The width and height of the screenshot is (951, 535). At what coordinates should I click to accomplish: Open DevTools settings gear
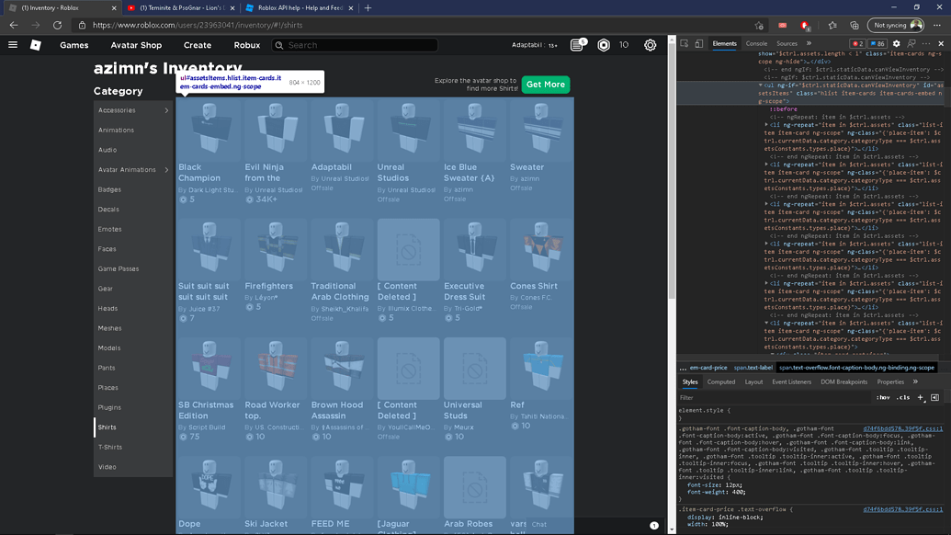(x=896, y=43)
